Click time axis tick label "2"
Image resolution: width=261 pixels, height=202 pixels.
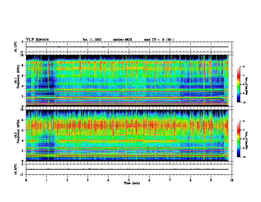[67, 180]
